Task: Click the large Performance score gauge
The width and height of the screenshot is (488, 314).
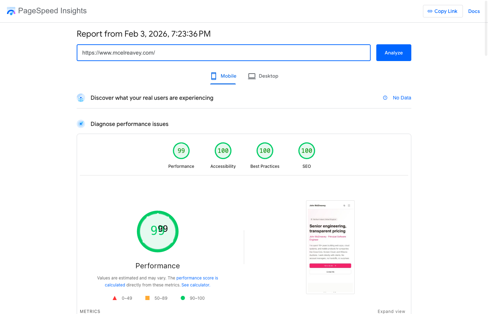Action: click(158, 231)
